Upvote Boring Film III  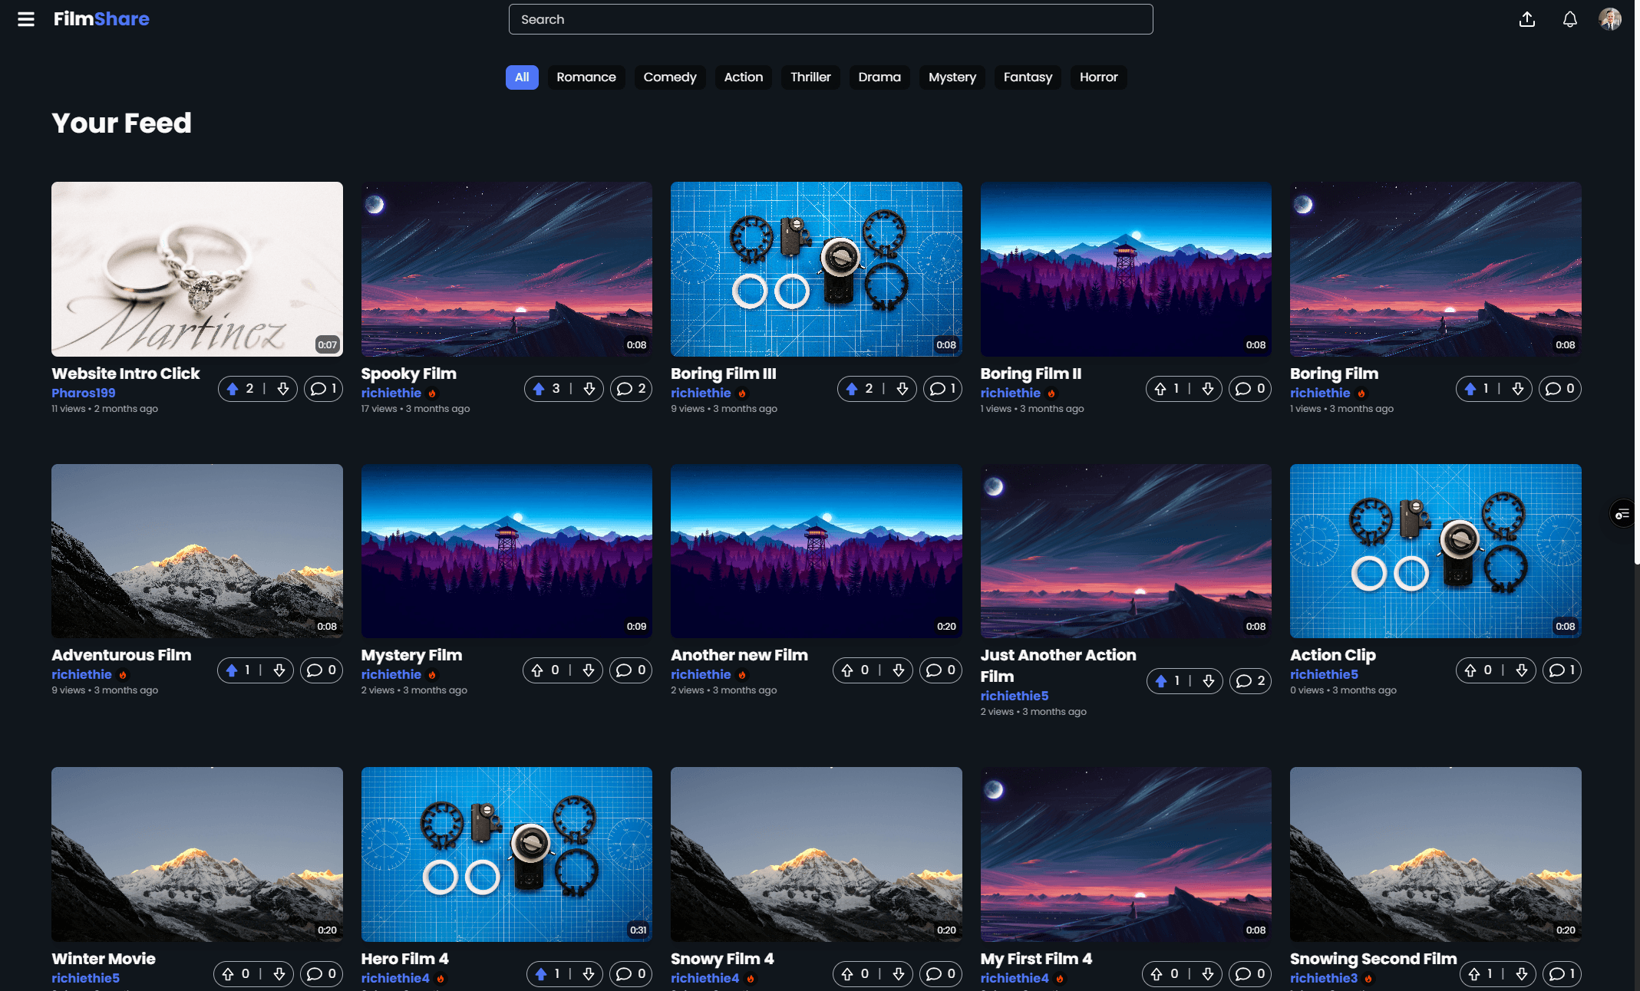point(852,389)
